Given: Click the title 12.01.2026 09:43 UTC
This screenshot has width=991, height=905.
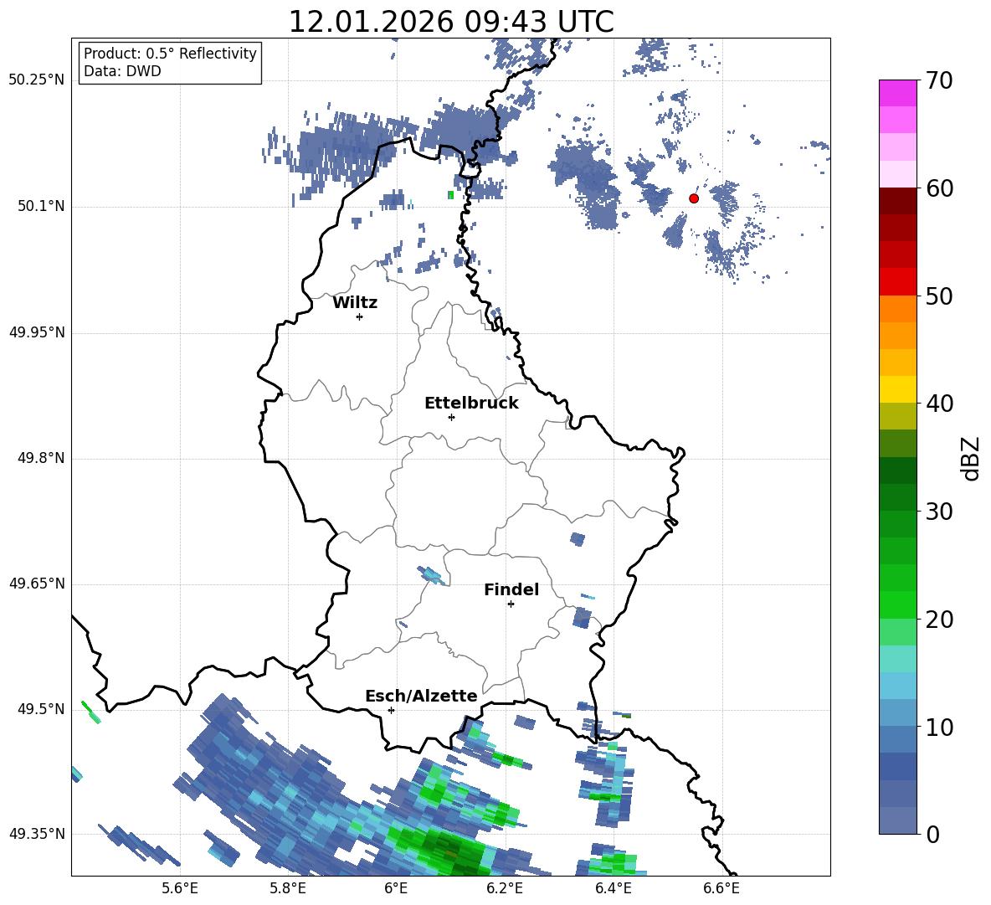Looking at the screenshot, I should pos(451,22).
